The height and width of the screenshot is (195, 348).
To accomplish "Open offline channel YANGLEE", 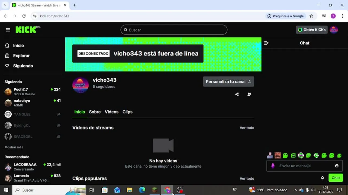I will tap(33, 114).
